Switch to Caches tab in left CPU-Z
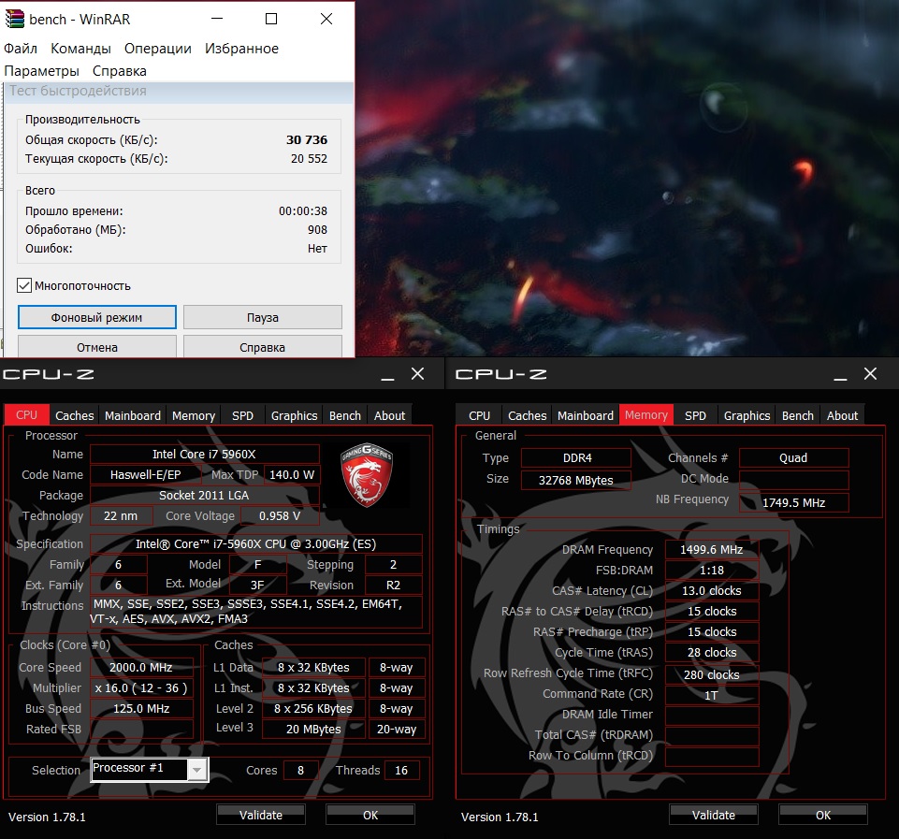The image size is (899, 839). pos(75,415)
